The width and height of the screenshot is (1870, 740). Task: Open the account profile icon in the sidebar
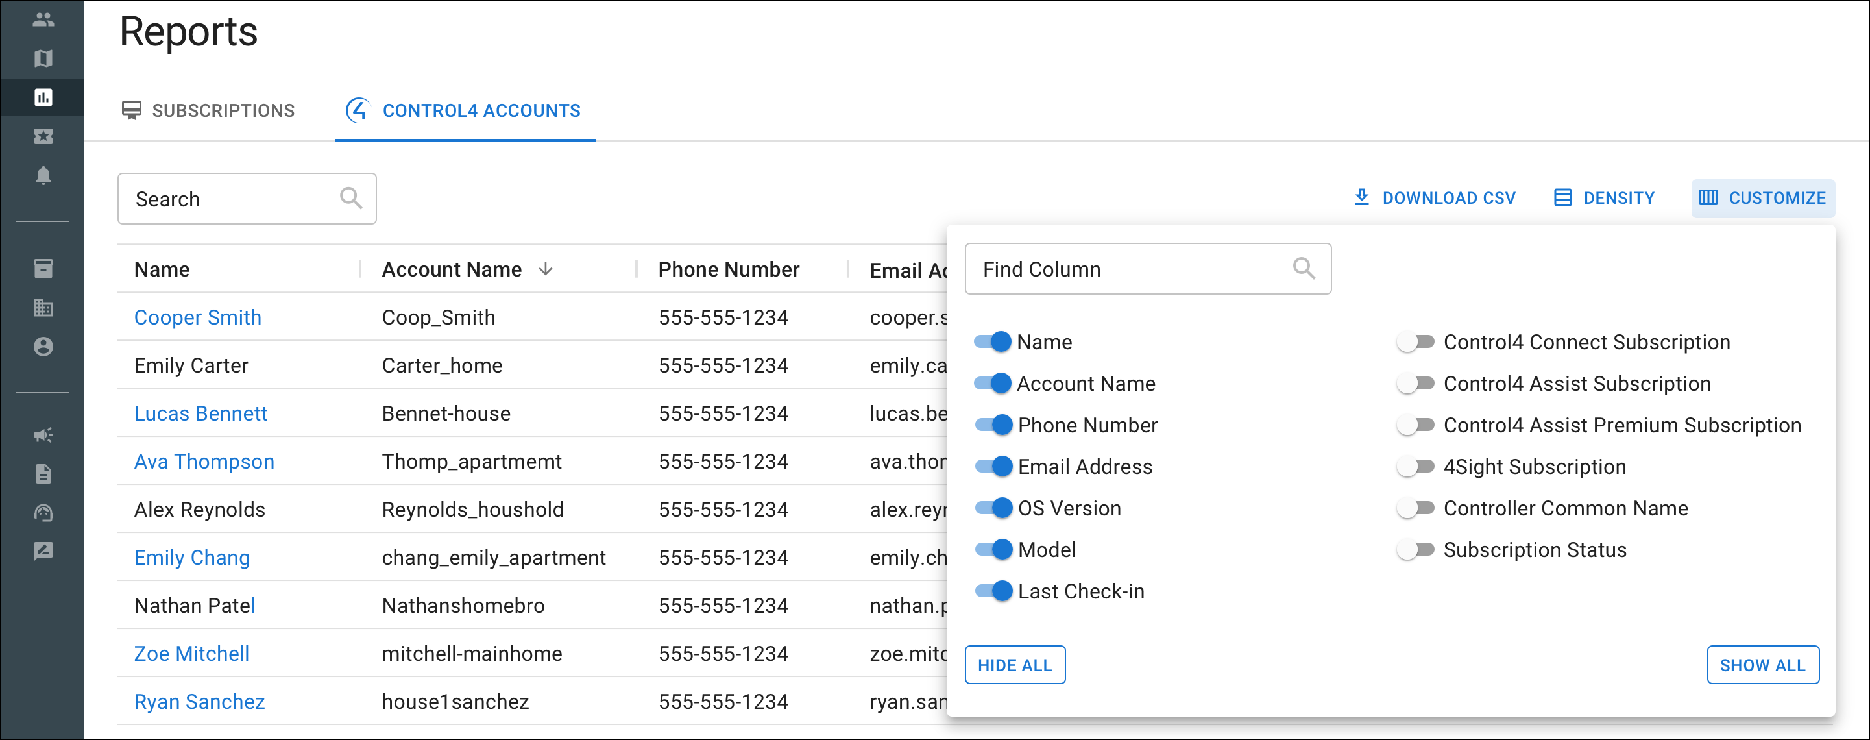[43, 347]
